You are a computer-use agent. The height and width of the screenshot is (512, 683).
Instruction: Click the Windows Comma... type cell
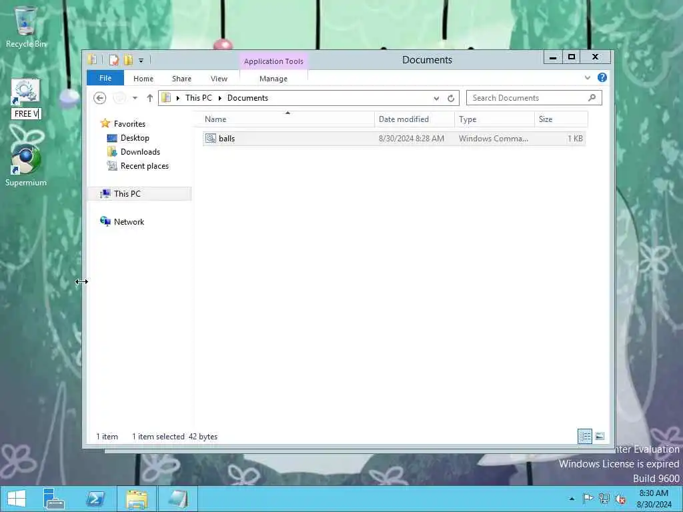click(x=493, y=139)
